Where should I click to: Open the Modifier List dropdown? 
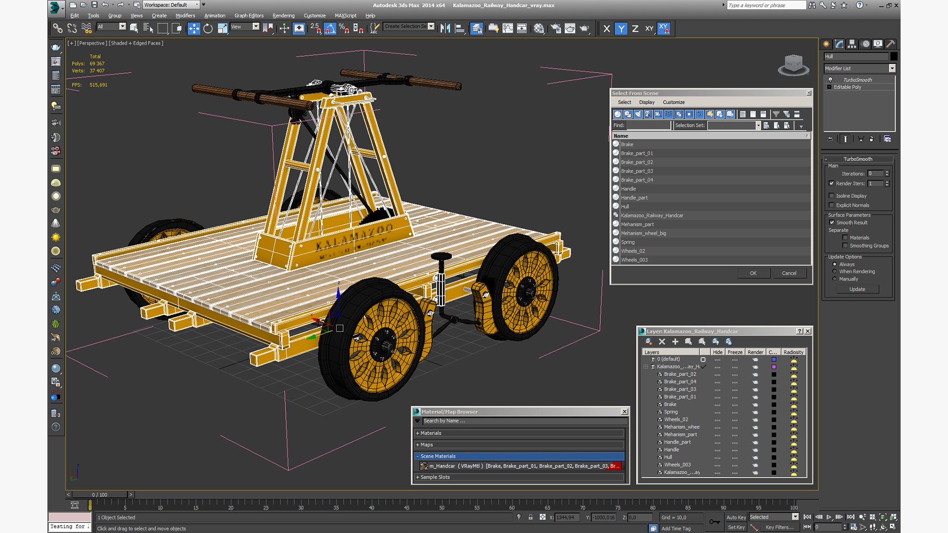[x=859, y=69]
